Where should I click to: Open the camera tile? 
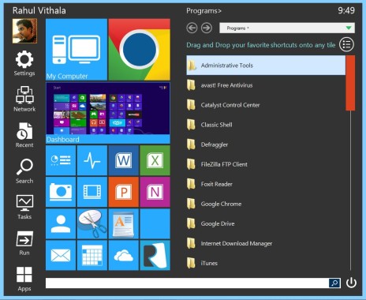61,192
